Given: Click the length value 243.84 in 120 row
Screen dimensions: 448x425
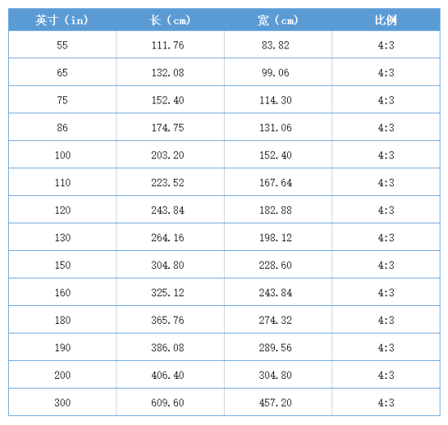Looking at the screenshot, I should (x=167, y=210).
